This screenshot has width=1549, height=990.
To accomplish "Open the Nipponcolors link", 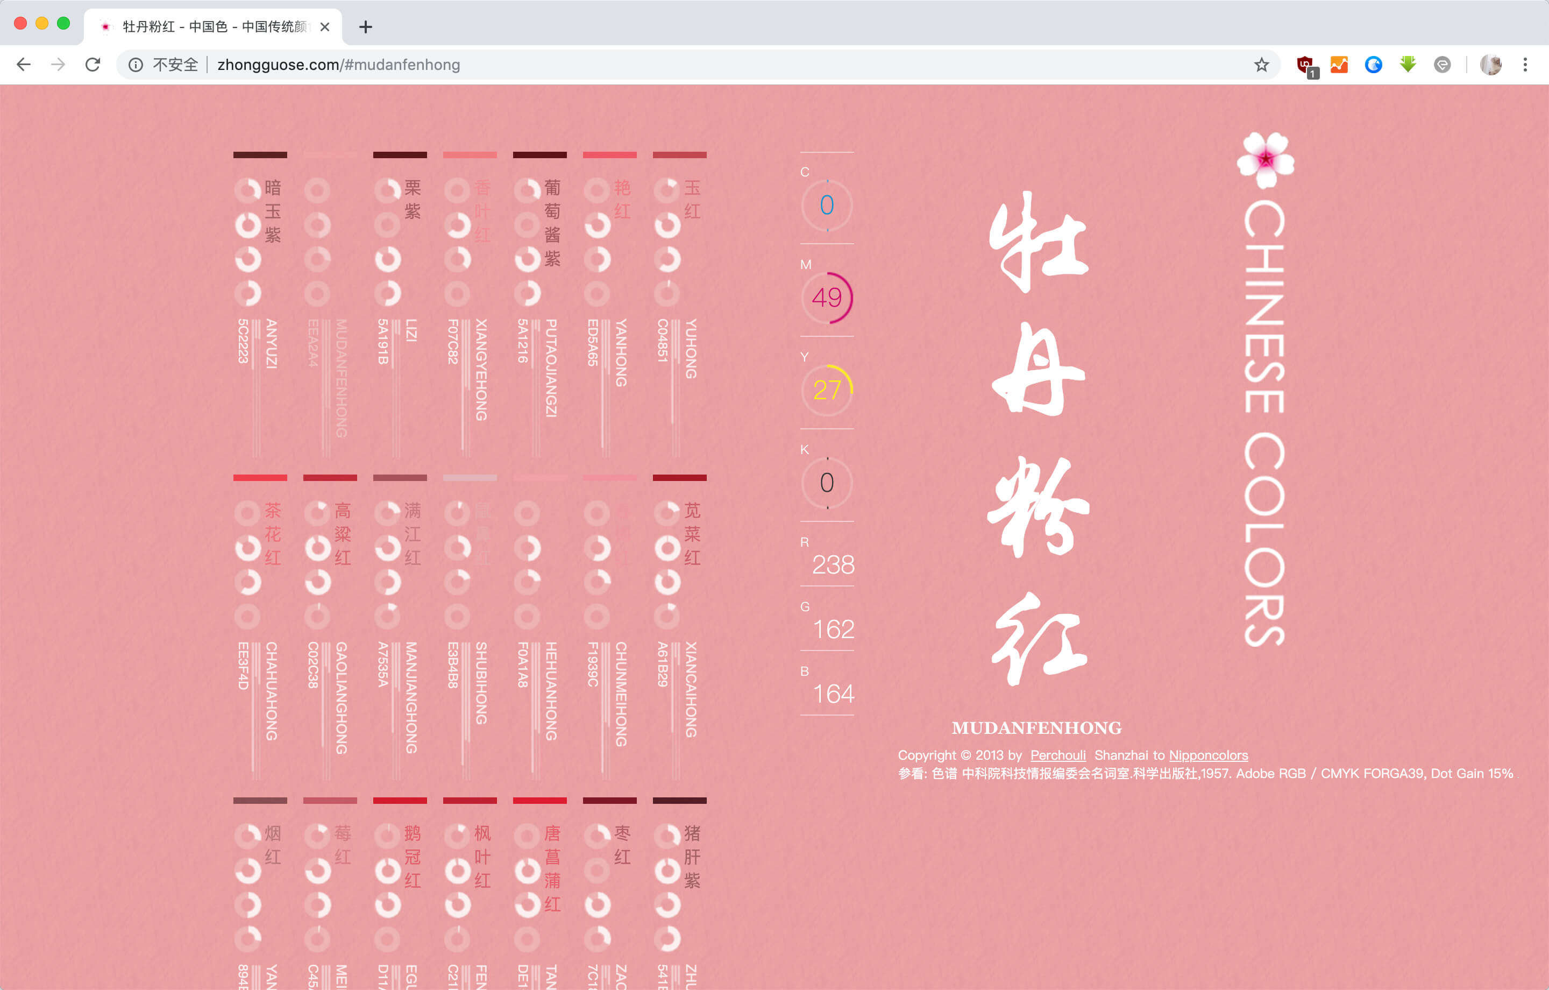I will click(x=1208, y=755).
